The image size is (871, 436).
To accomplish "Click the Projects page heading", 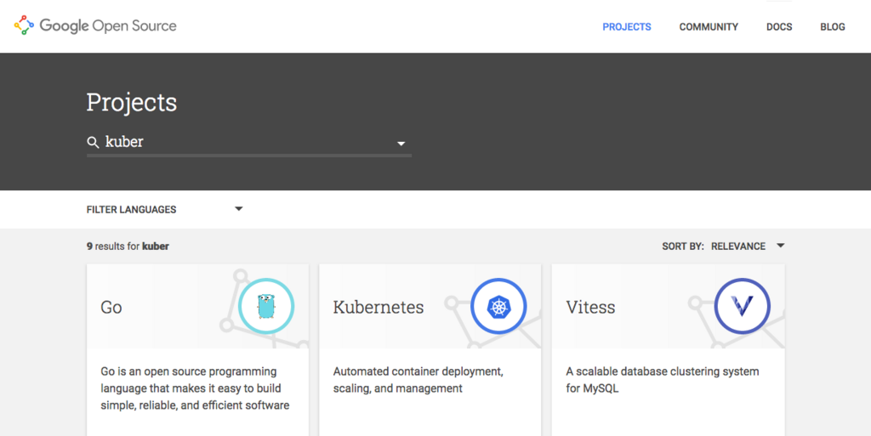I will coord(132,102).
